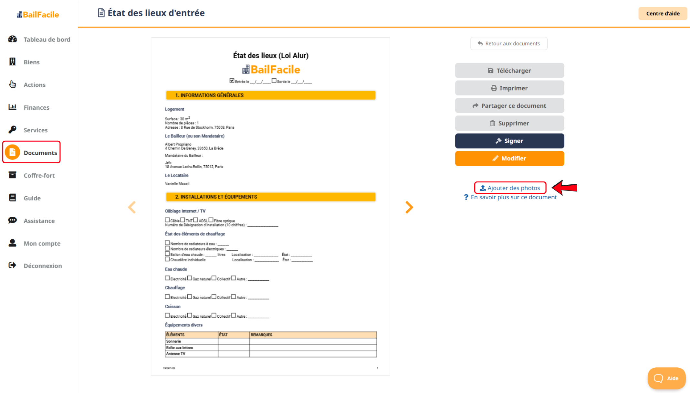Click the document page preview
The height and width of the screenshot is (393, 690).
(270, 206)
